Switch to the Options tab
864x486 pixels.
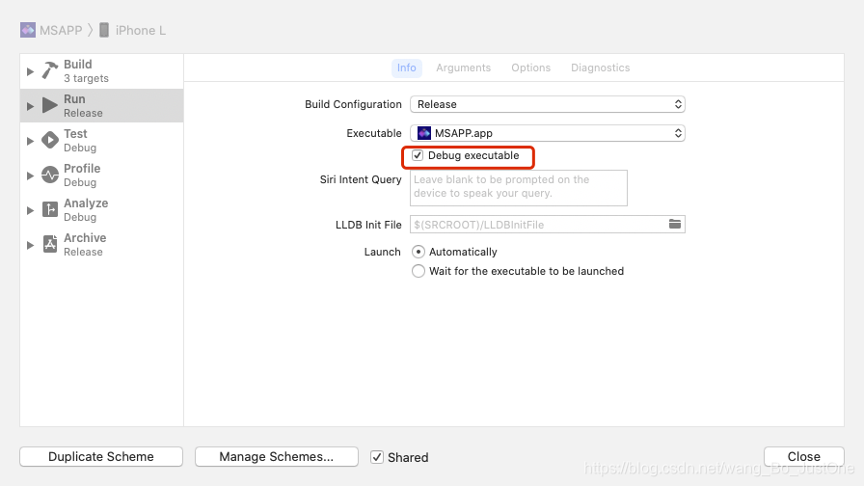click(x=530, y=67)
